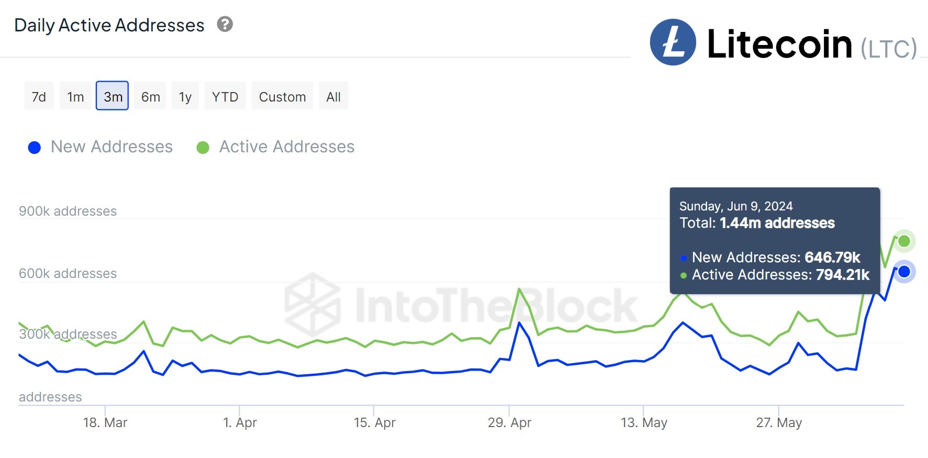Select the 6m time range

150,96
